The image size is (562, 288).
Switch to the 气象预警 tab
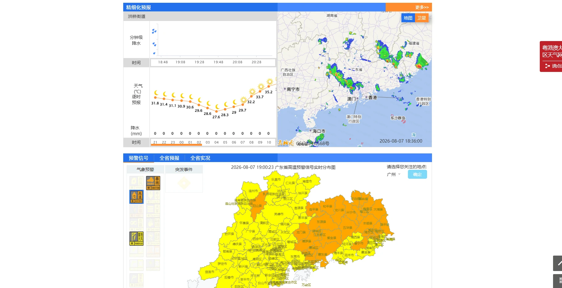click(x=145, y=169)
